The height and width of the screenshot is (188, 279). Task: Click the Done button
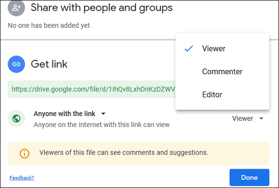click(x=249, y=177)
